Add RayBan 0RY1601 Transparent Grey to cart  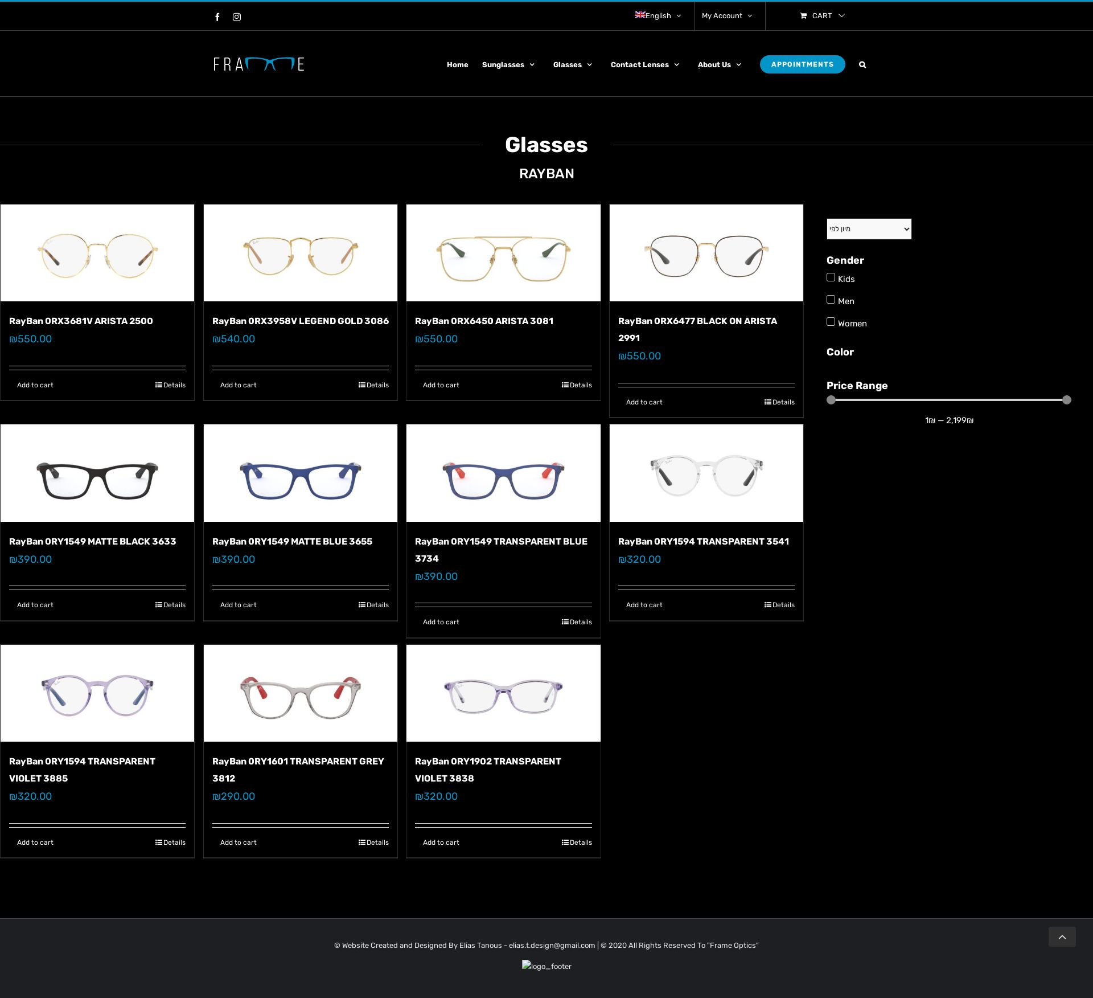(x=239, y=842)
